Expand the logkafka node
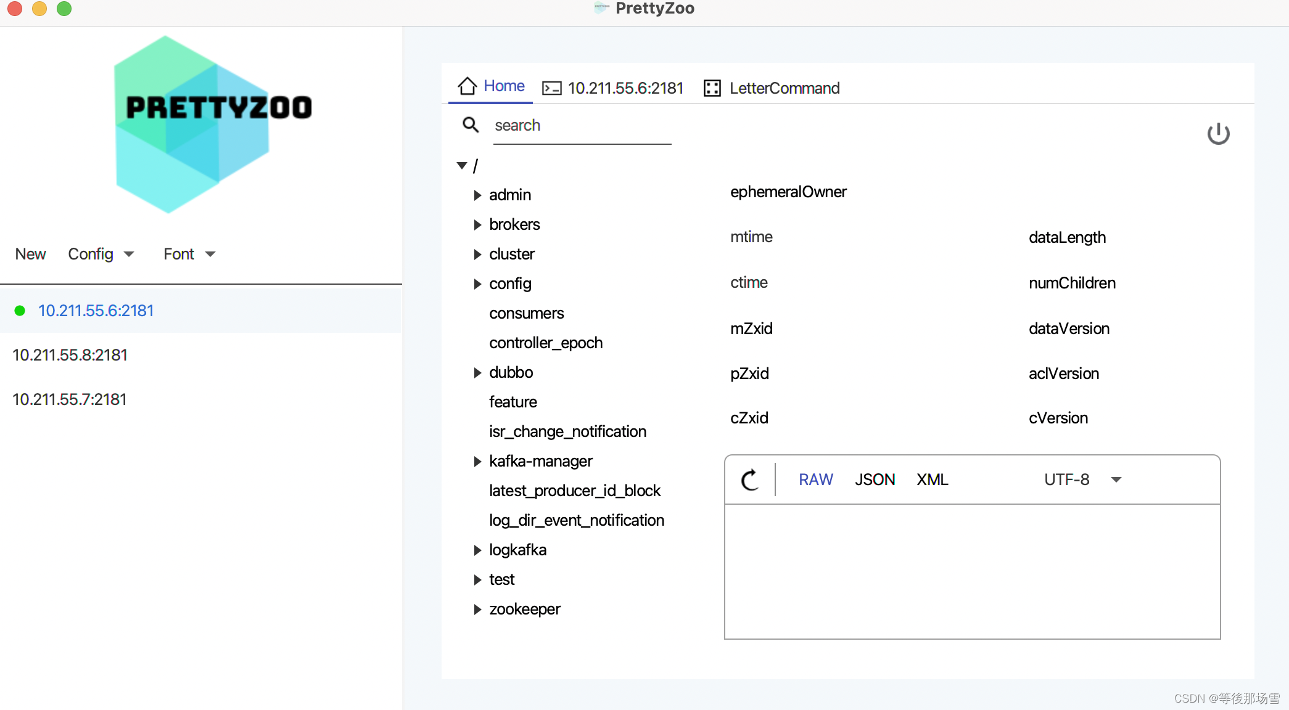 coord(477,550)
